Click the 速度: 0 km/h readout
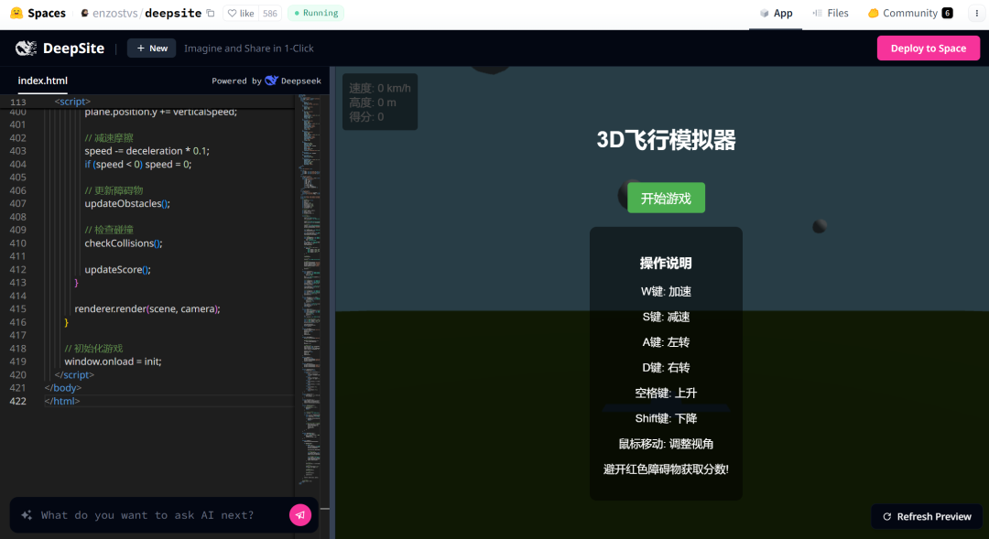Screen dimensions: 989x539 [x=380, y=88]
